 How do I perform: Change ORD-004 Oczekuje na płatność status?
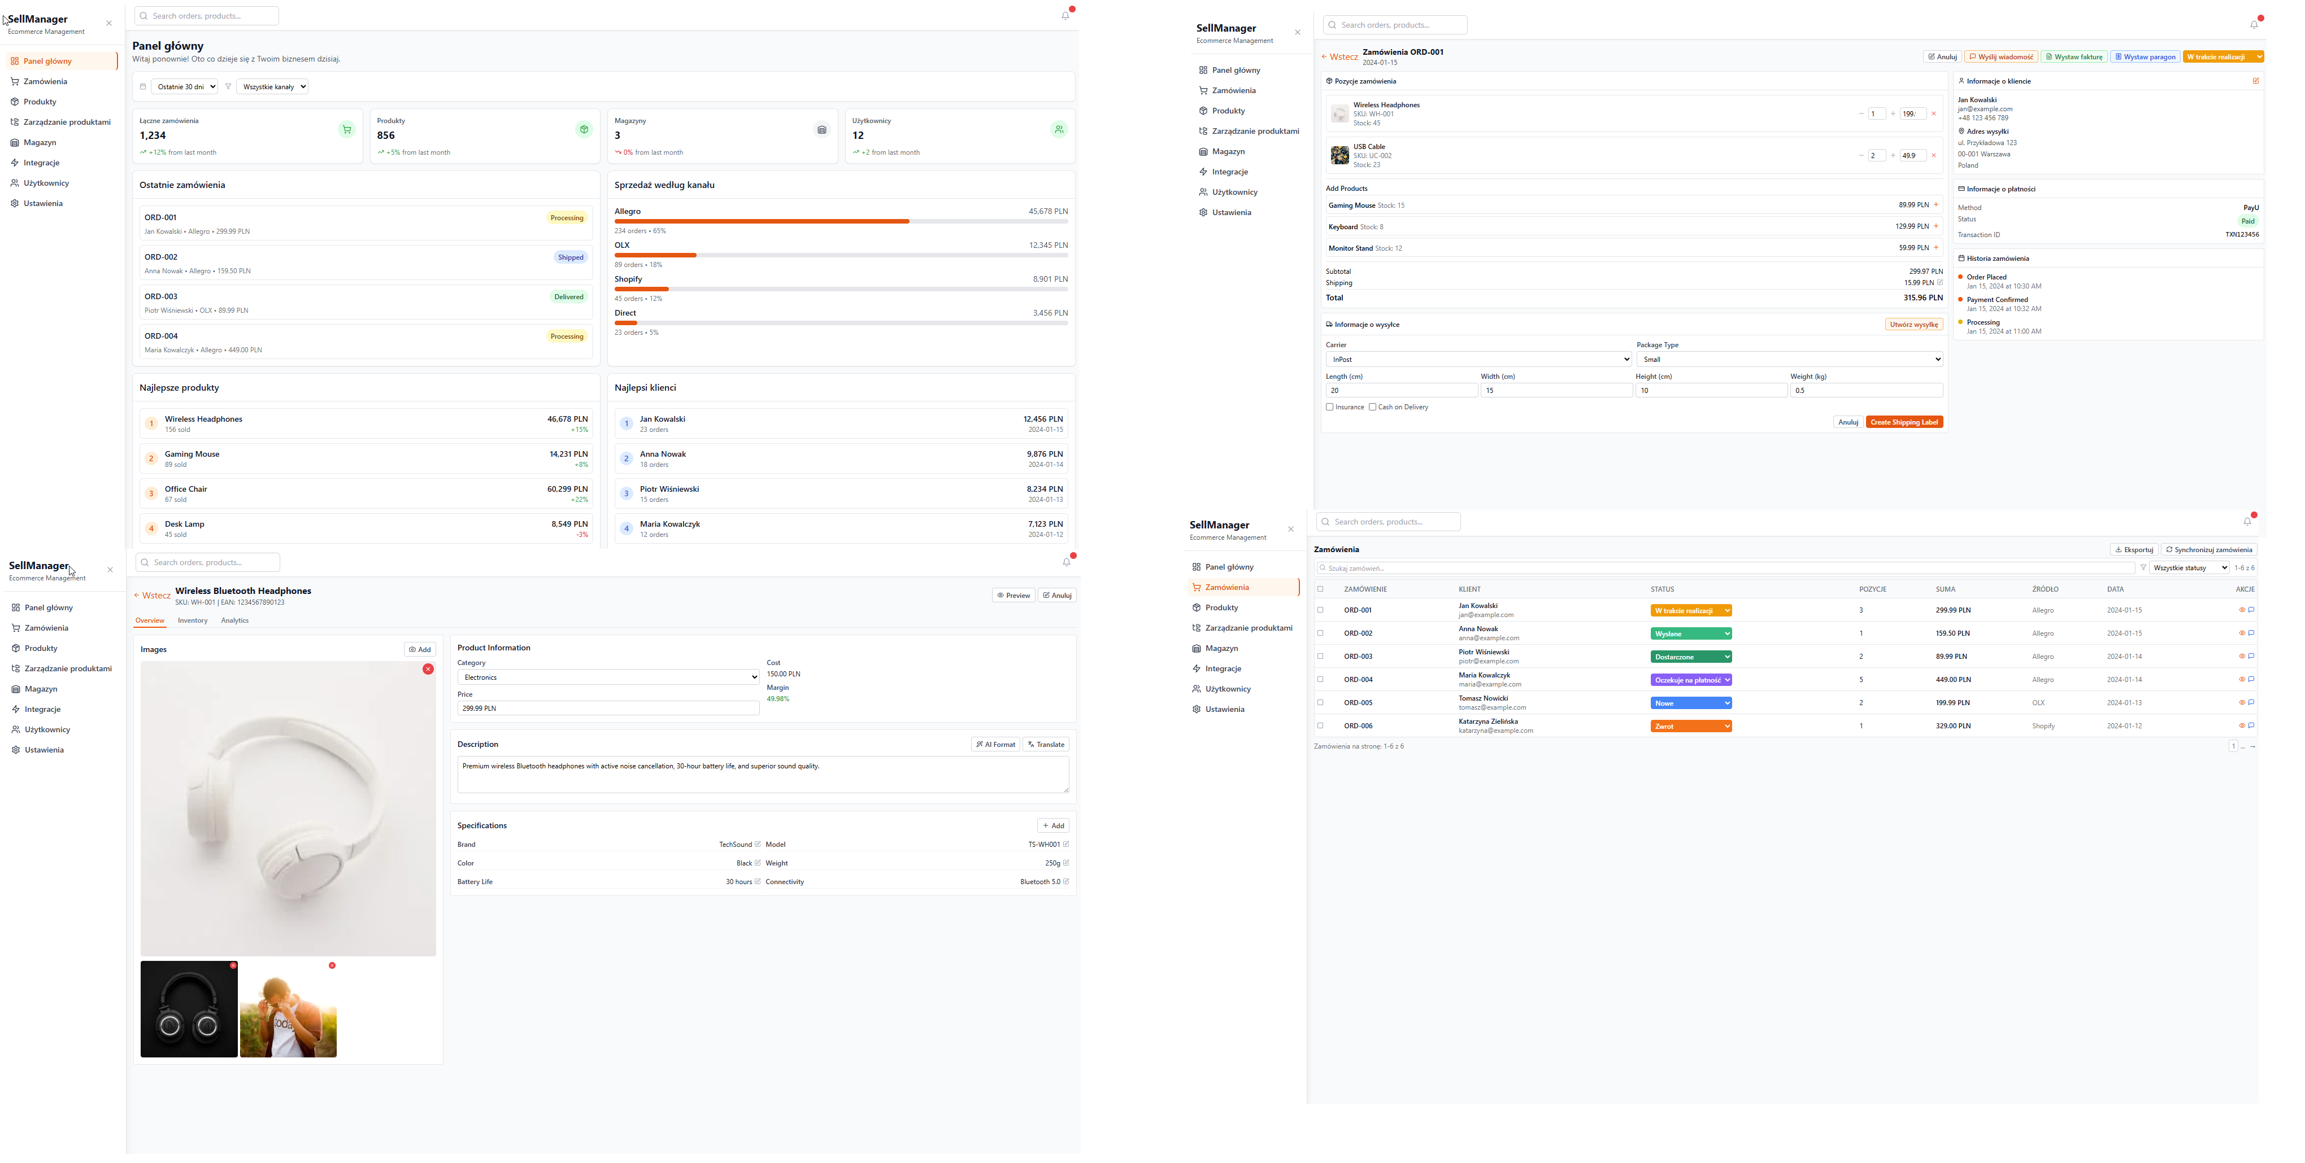(x=1691, y=679)
